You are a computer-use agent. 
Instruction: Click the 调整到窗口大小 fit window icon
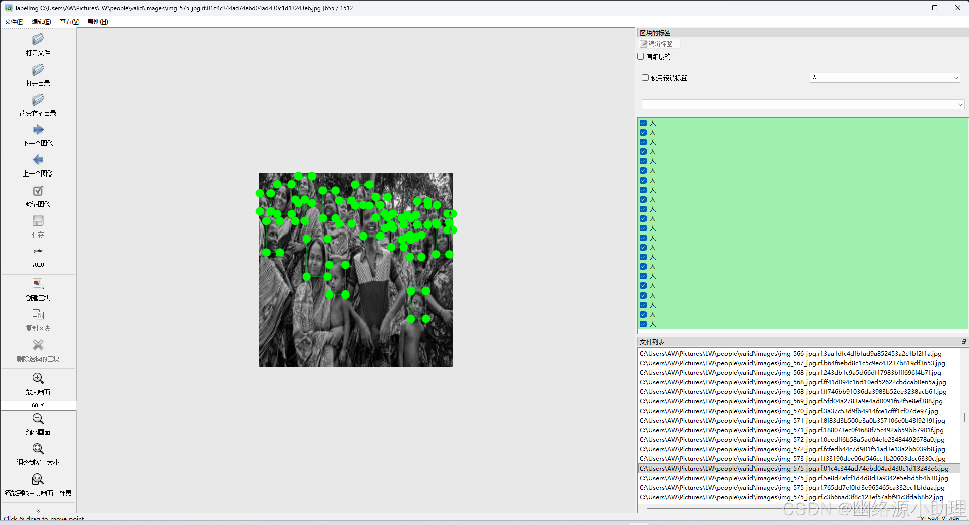pyautogui.click(x=38, y=449)
